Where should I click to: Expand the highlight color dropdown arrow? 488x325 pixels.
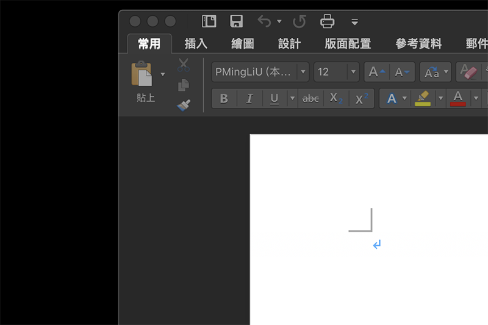(x=440, y=98)
